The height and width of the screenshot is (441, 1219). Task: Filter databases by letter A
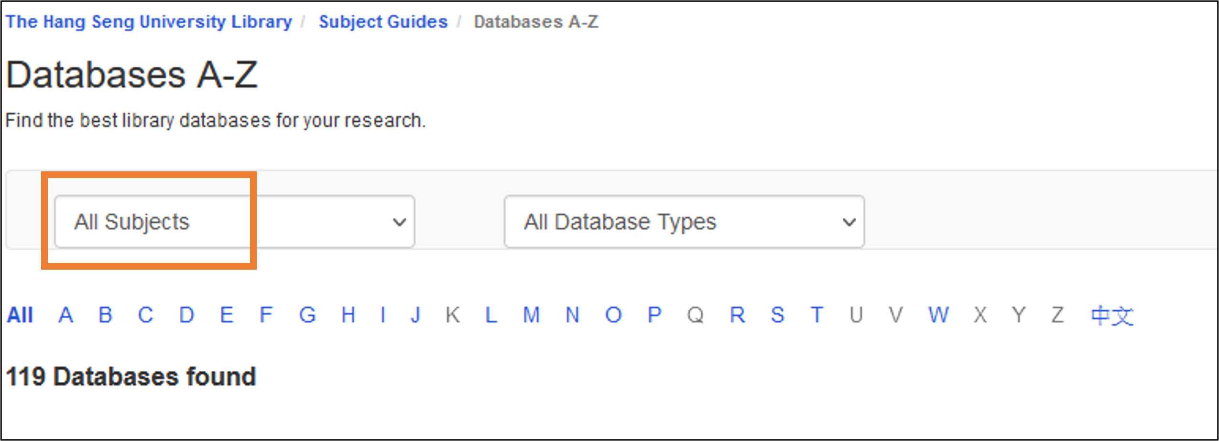[65, 315]
